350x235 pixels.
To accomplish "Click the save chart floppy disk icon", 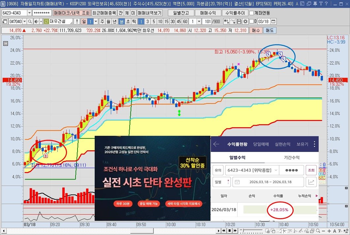I will coord(239,21).
